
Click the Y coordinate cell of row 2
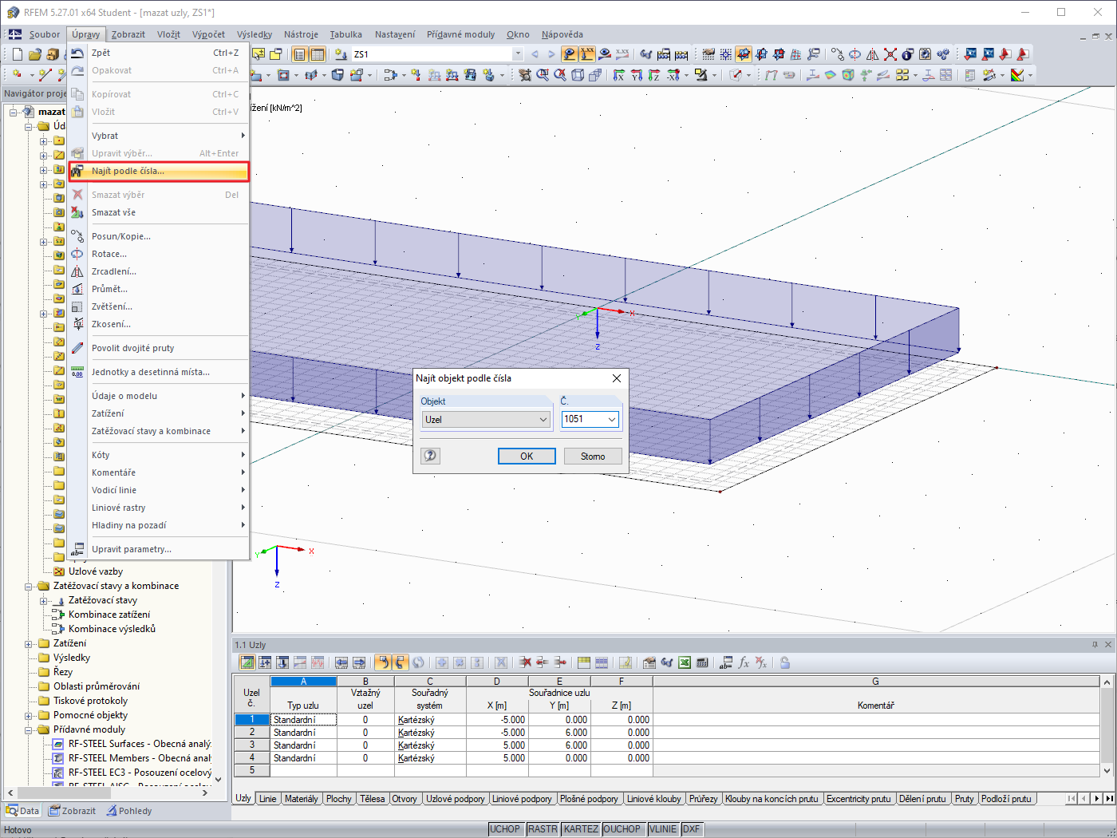559,733
